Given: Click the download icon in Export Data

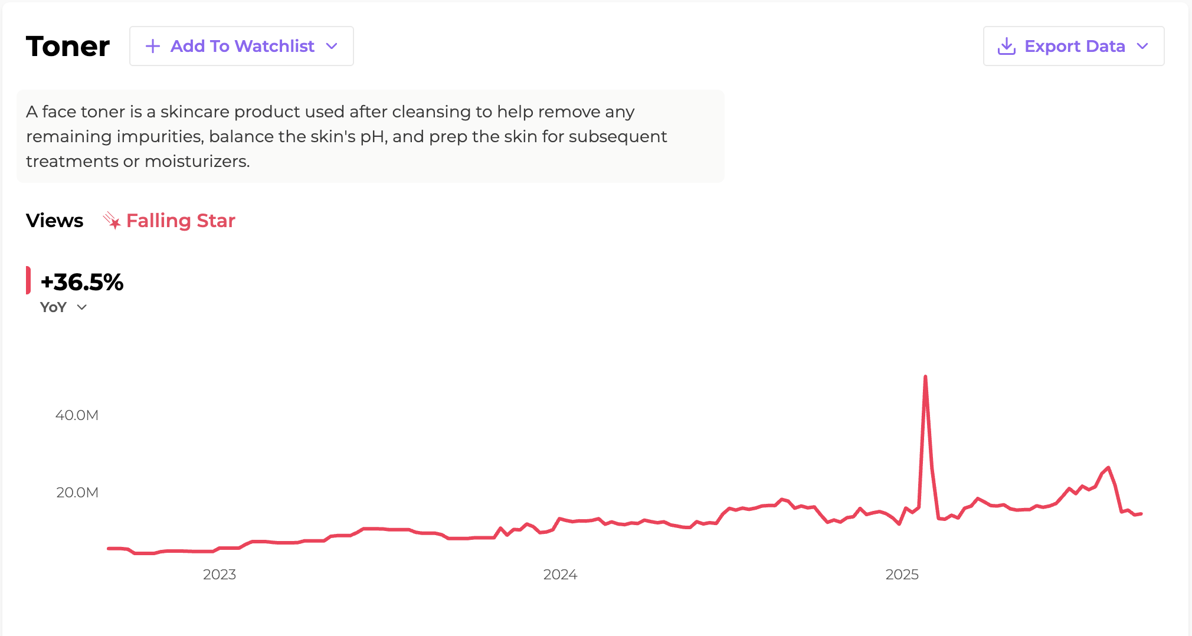Looking at the screenshot, I should [1006, 46].
